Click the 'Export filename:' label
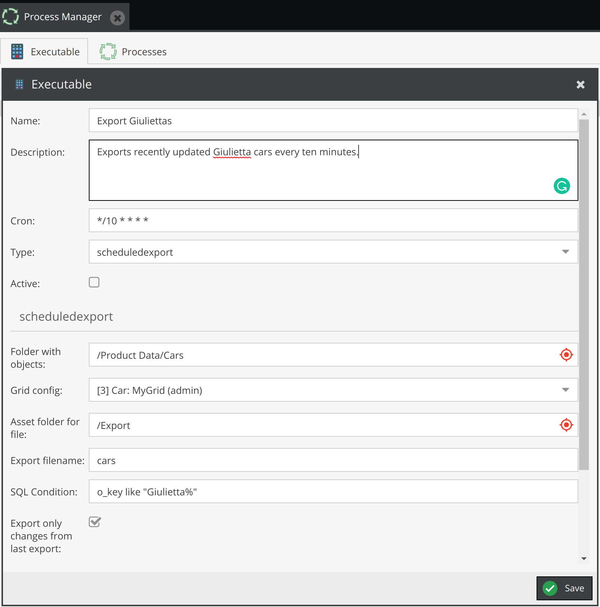This screenshot has height=607, width=600. pos(47,461)
